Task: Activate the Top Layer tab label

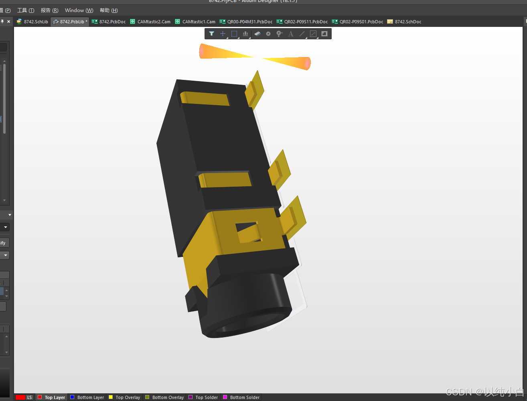Action: pyautogui.click(x=55, y=397)
